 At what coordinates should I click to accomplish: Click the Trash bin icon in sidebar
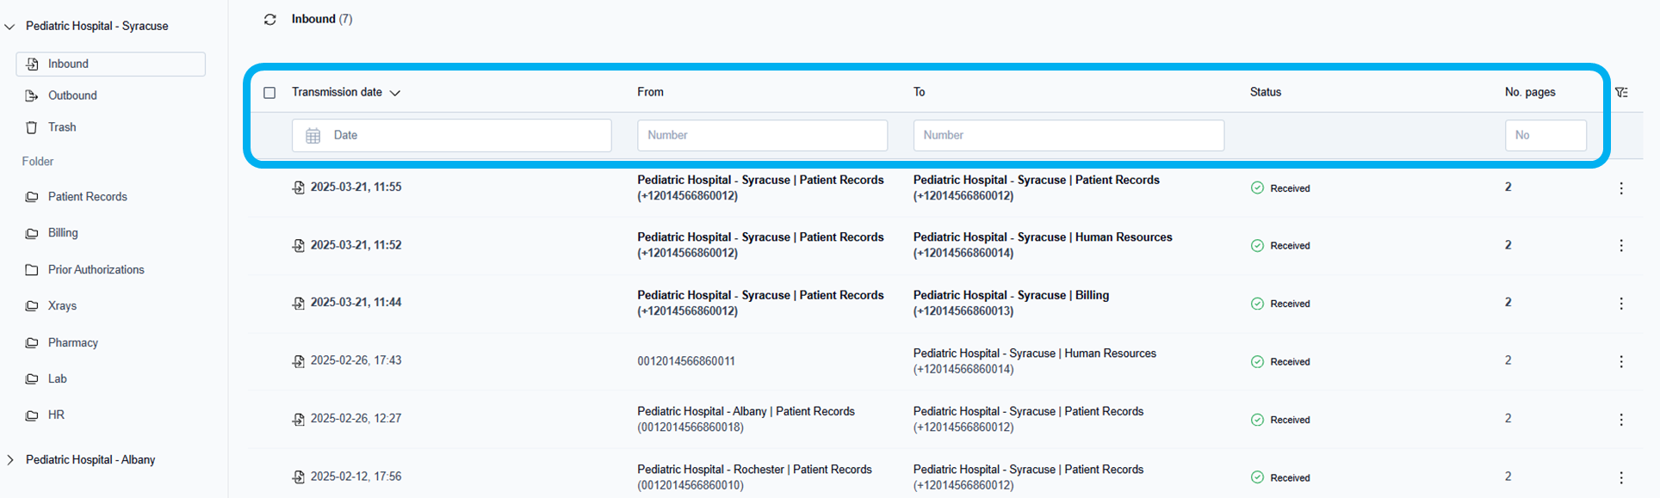pos(32,127)
